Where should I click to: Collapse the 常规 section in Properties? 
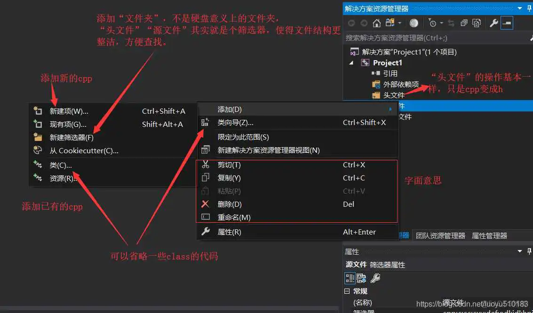point(347,291)
